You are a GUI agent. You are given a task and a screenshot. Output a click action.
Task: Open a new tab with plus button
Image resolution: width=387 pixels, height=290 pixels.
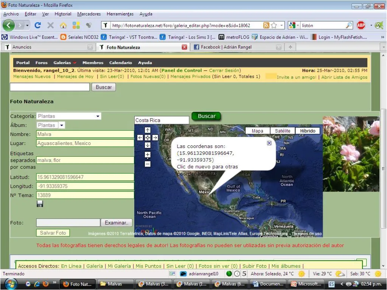click(x=290, y=47)
